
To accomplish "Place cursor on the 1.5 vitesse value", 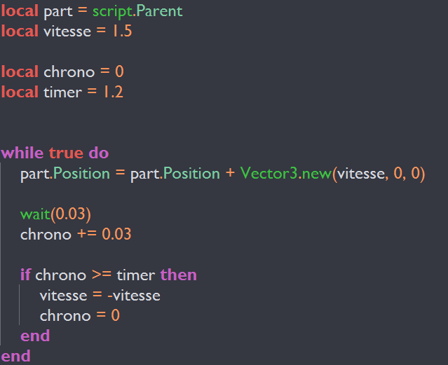I will click(x=118, y=32).
